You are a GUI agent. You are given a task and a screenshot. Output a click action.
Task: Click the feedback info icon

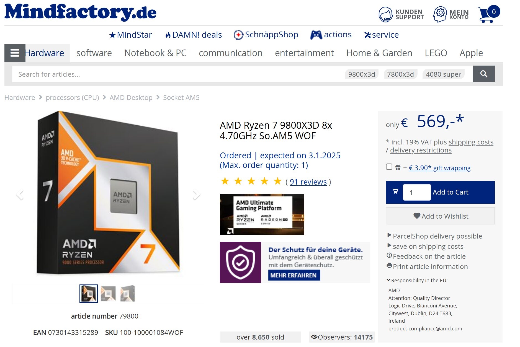coord(389,255)
